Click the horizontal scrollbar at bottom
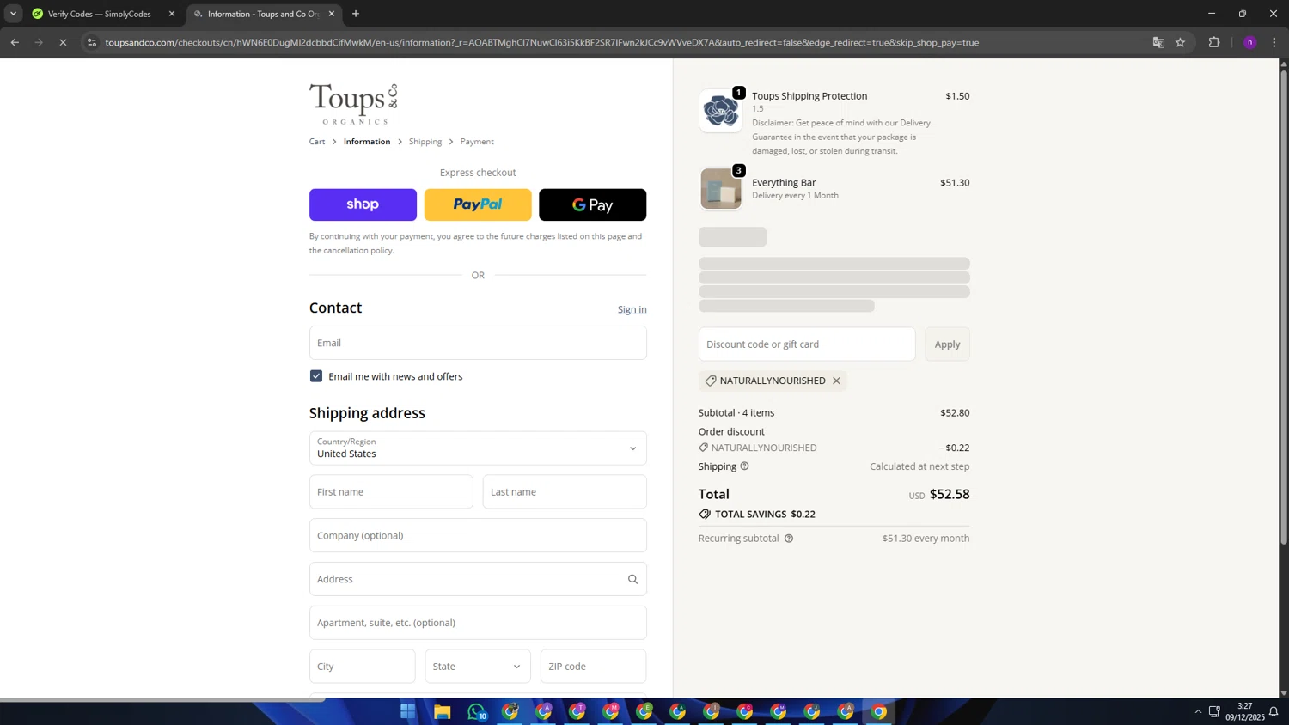The image size is (1289, 725). (162, 699)
